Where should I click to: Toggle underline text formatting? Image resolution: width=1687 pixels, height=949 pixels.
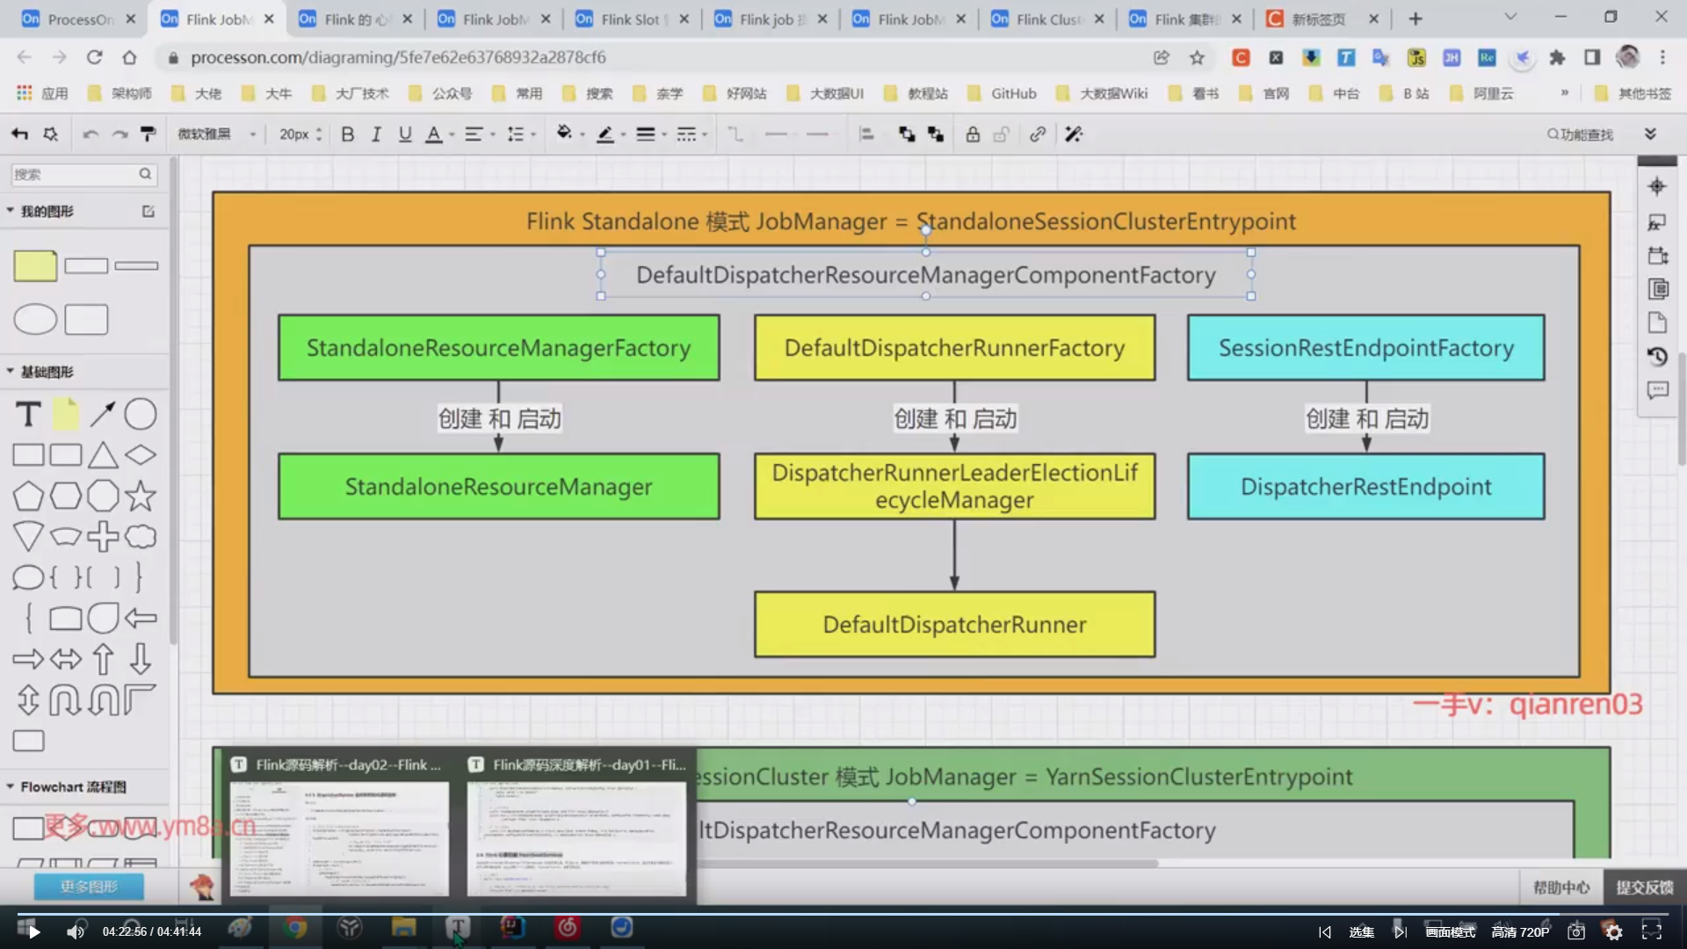[405, 134]
